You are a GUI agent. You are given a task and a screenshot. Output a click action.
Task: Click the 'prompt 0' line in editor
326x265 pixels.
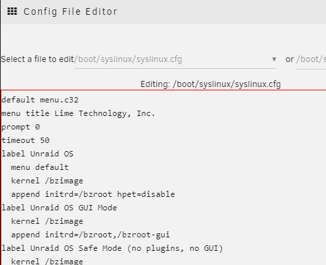tap(21, 127)
